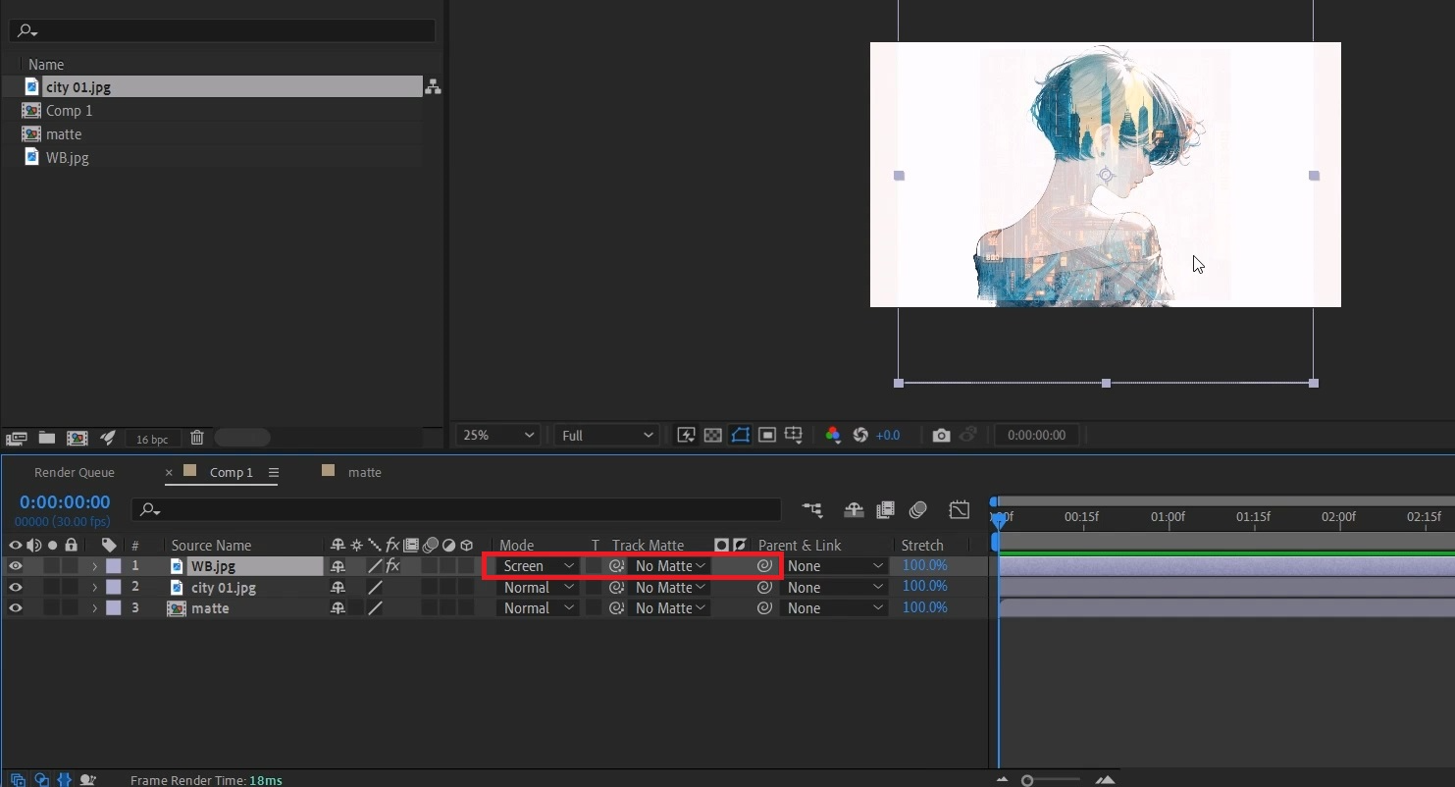Screen dimensions: 1455x787
Task: Click the track matte pick whip for WB.jpg
Action: coord(616,566)
